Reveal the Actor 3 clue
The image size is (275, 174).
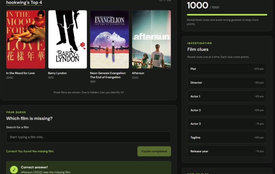pos(227,124)
